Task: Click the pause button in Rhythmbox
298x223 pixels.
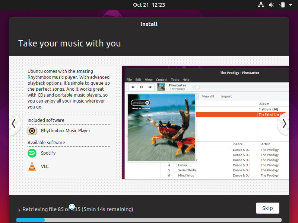Action: pyautogui.click(x=142, y=87)
